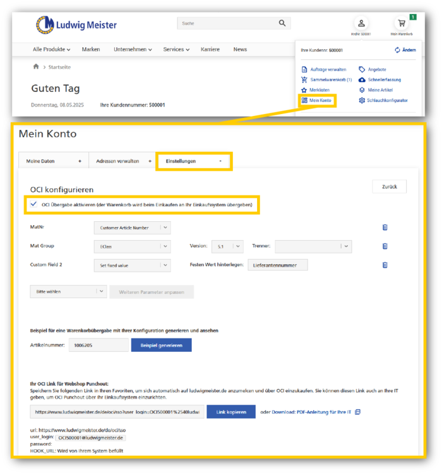Click the customer account user icon

click(x=361, y=23)
